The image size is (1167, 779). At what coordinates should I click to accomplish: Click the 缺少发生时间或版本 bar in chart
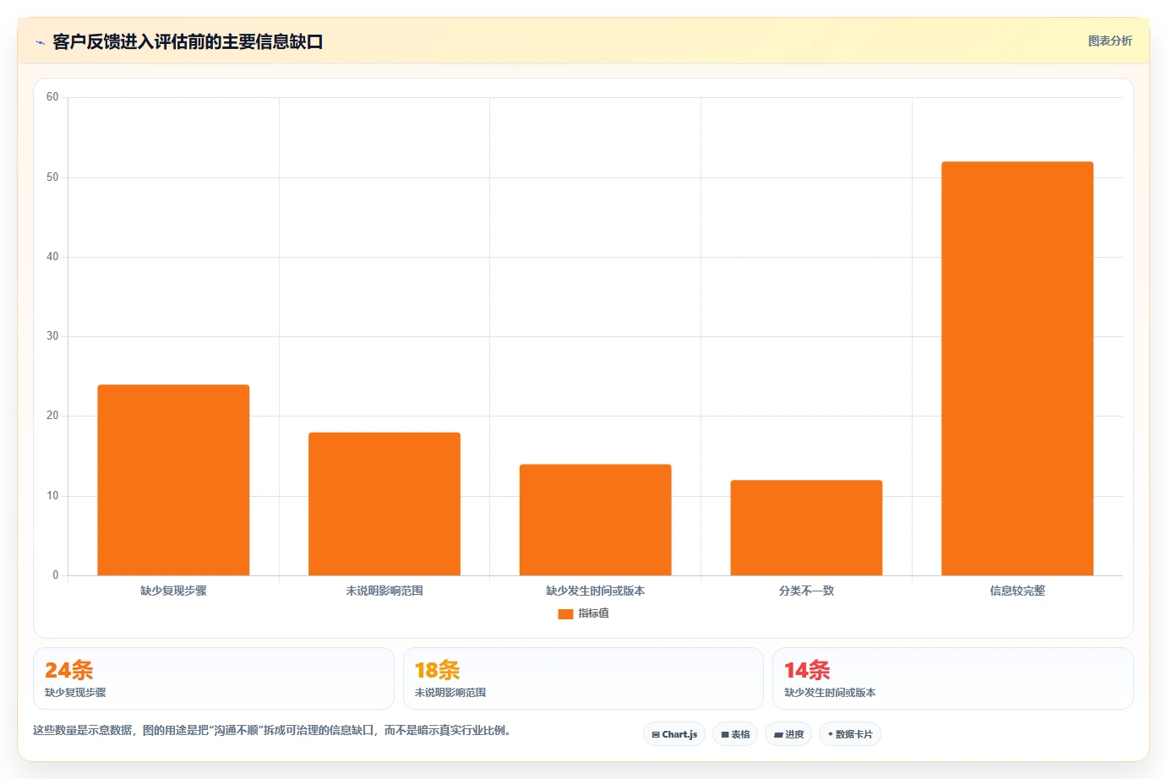point(596,520)
